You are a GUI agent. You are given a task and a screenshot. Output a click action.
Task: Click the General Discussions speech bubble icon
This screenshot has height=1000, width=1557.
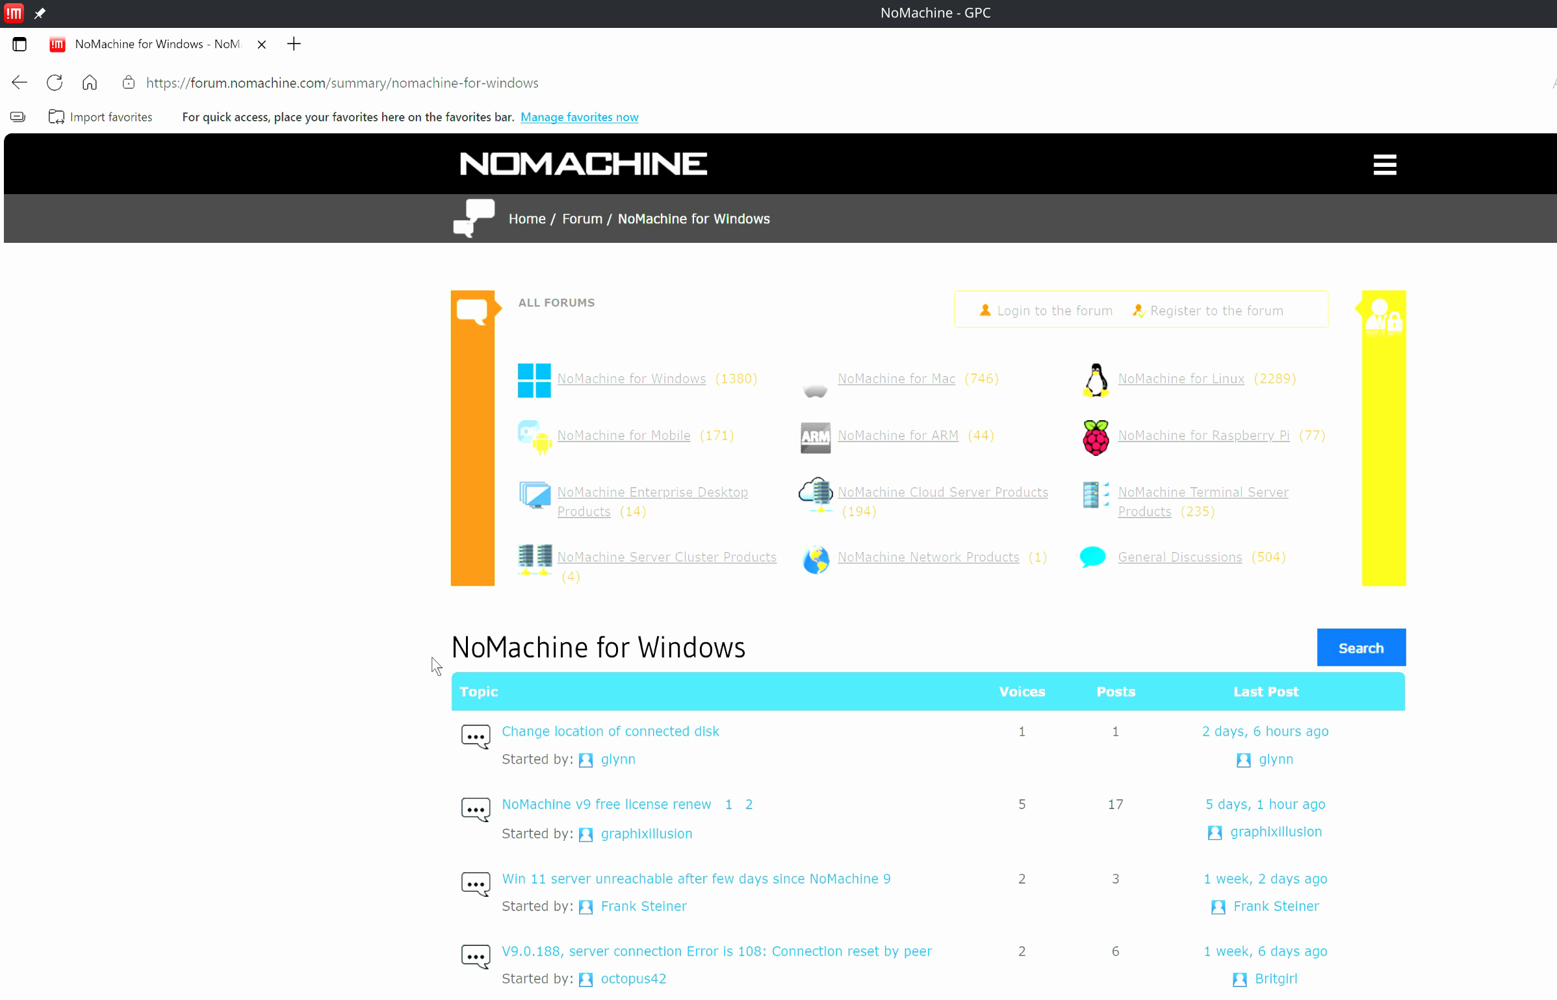click(1093, 556)
